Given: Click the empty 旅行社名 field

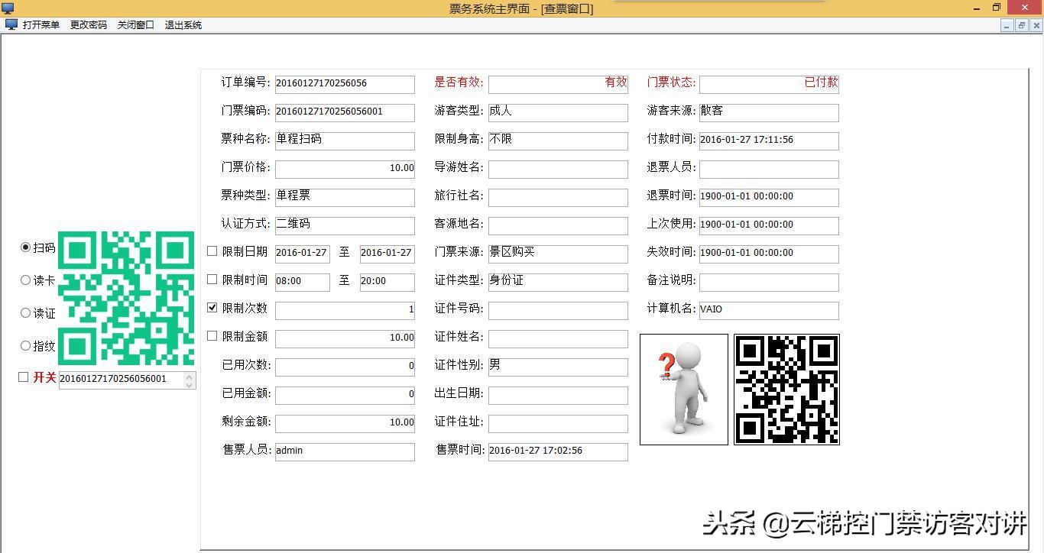Looking at the screenshot, I should [558, 197].
